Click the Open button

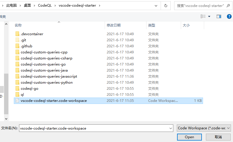pyautogui.click(x=189, y=137)
